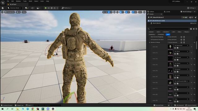Activate the rotate gizmo tool in viewport
Image resolution: width=198 pixels, height=111 pixels.
tap(109, 12)
